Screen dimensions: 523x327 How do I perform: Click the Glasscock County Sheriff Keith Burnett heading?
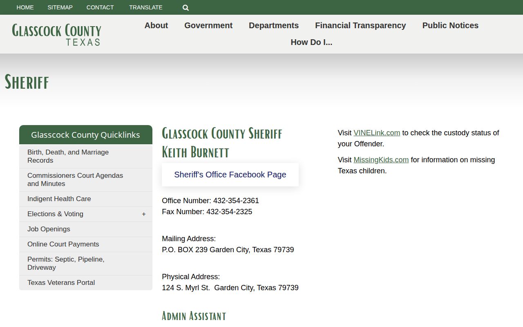coord(222,143)
